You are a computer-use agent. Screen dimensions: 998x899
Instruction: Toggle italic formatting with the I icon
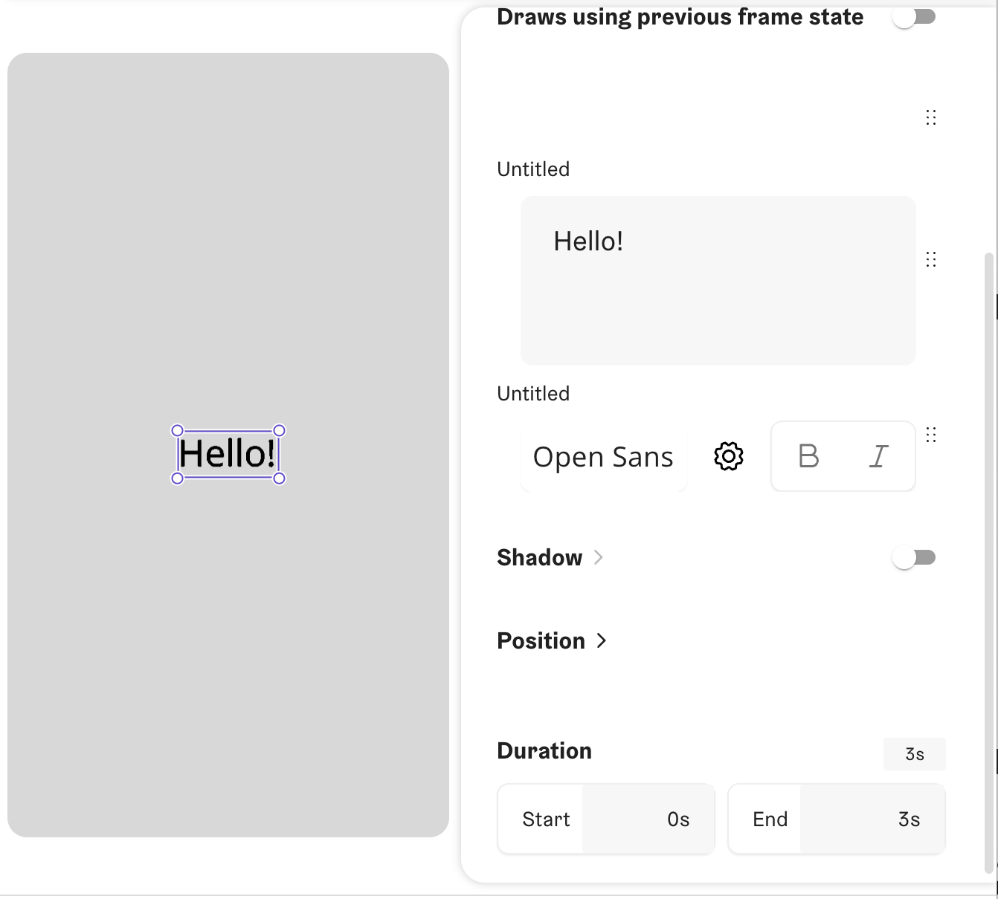click(x=878, y=456)
